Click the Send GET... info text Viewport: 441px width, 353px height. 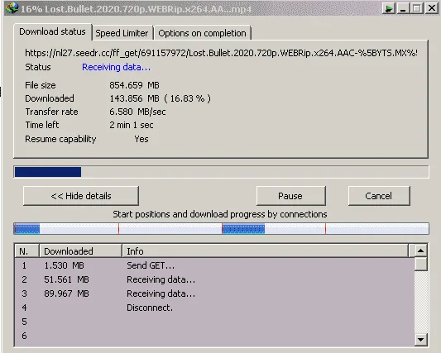[151, 265]
